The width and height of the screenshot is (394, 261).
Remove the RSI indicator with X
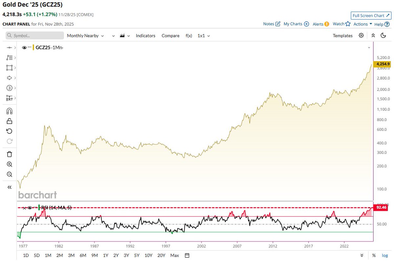click(x=24, y=208)
